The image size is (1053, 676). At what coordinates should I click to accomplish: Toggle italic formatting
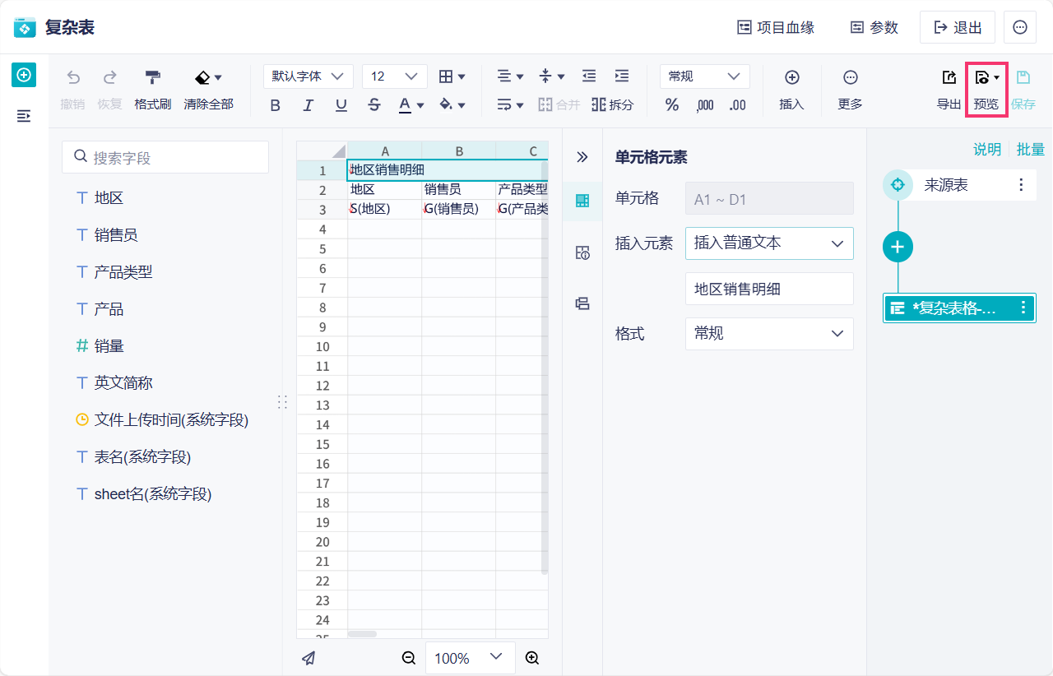308,105
